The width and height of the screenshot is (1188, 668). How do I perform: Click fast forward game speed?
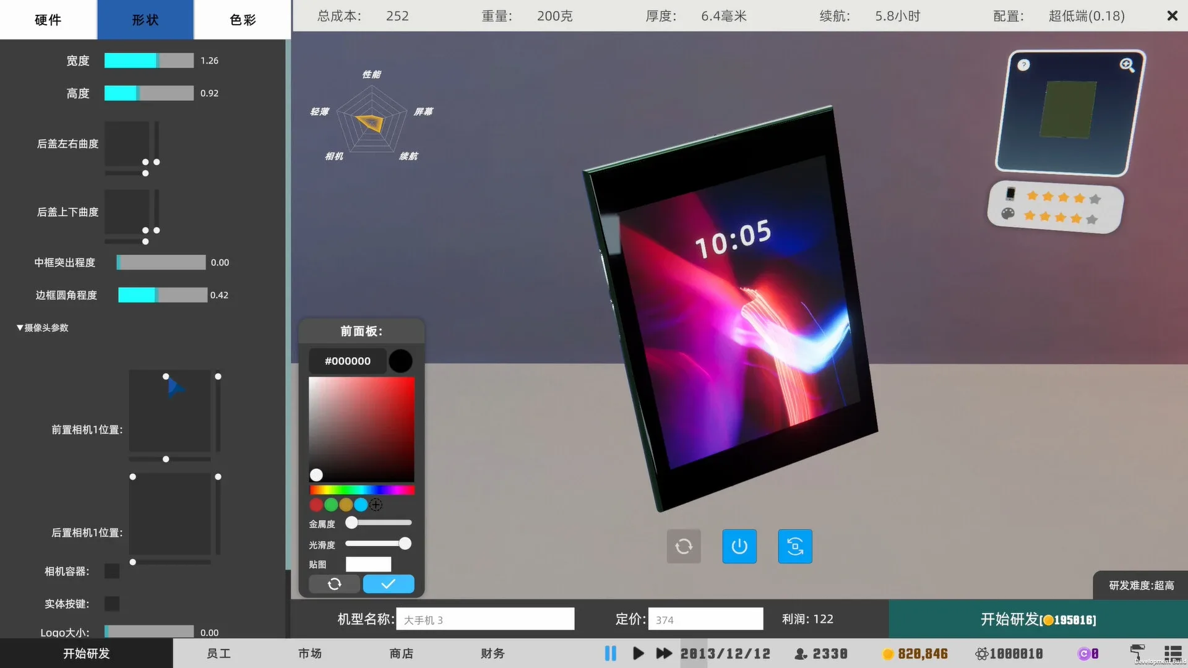pos(664,653)
